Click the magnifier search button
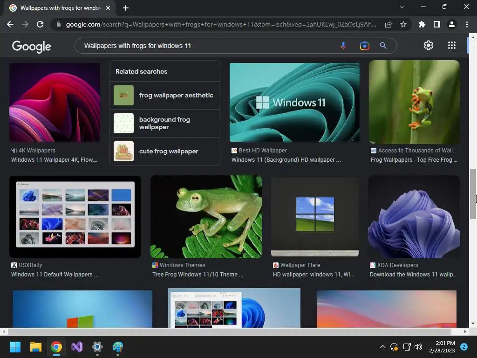 [383, 46]
